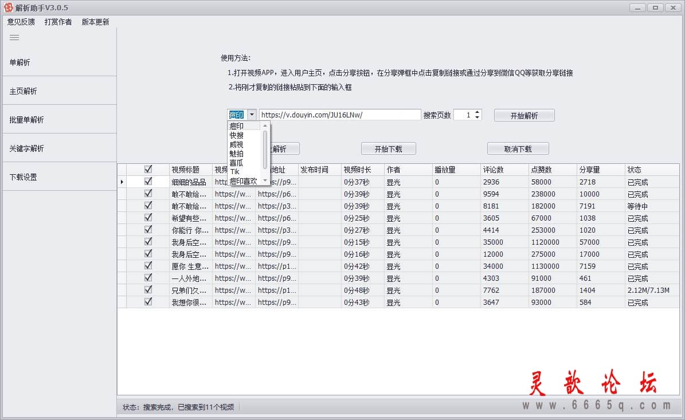
Task: Click the 2.12M/7.13M download progress cell
Action: pyautogui.click(x=652, y=290)
